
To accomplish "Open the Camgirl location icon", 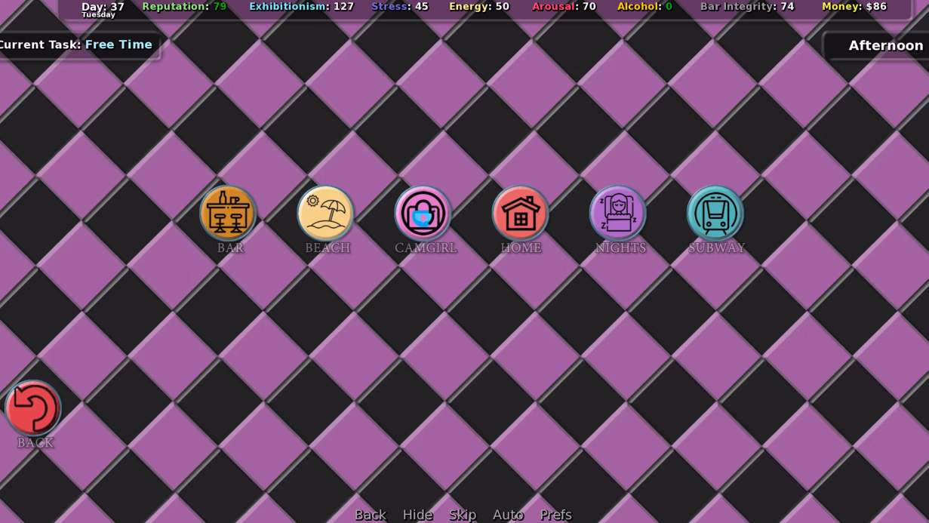I will coord(423,214).
